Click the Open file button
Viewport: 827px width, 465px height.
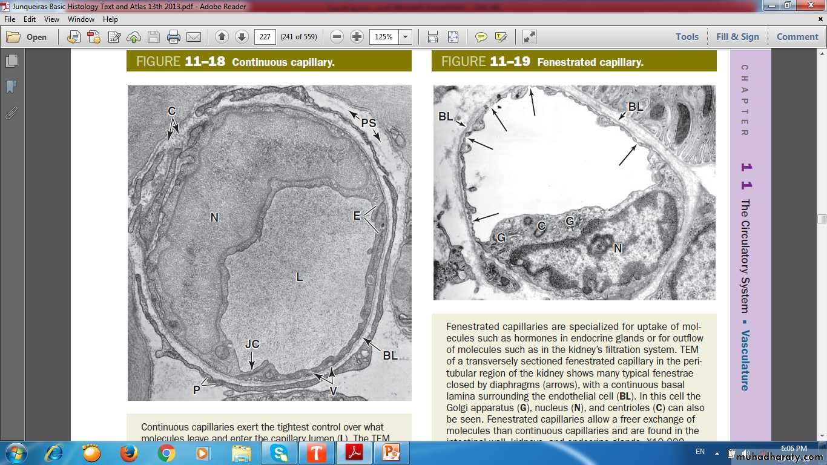click(27, 37)
